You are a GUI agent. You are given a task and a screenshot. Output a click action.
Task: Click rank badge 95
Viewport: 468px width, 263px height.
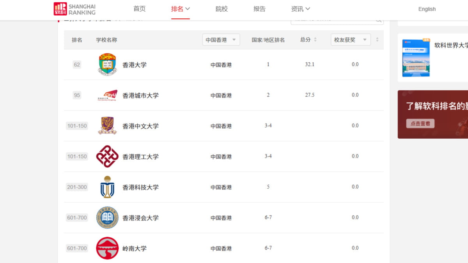[x=77, y=95]
